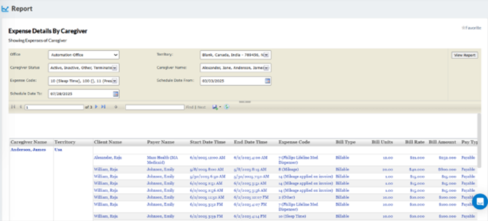This screenshot has width=488, height=221.
Task: Open Anderson, James caregiver link
Action: coord(28,150)
